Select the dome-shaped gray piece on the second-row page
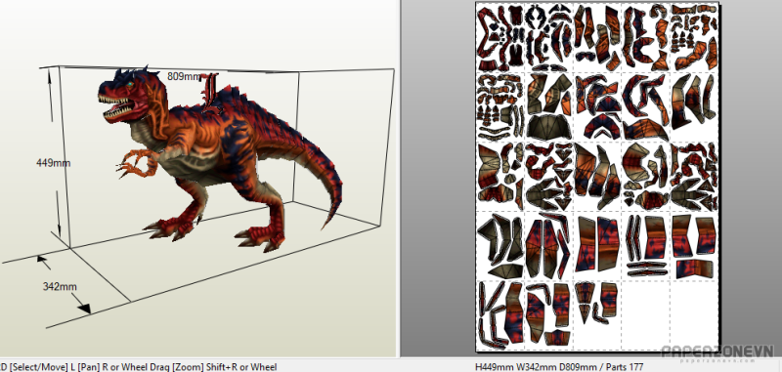Image resolution: width=782 pixels, height=372 pixels. [548, 127]
